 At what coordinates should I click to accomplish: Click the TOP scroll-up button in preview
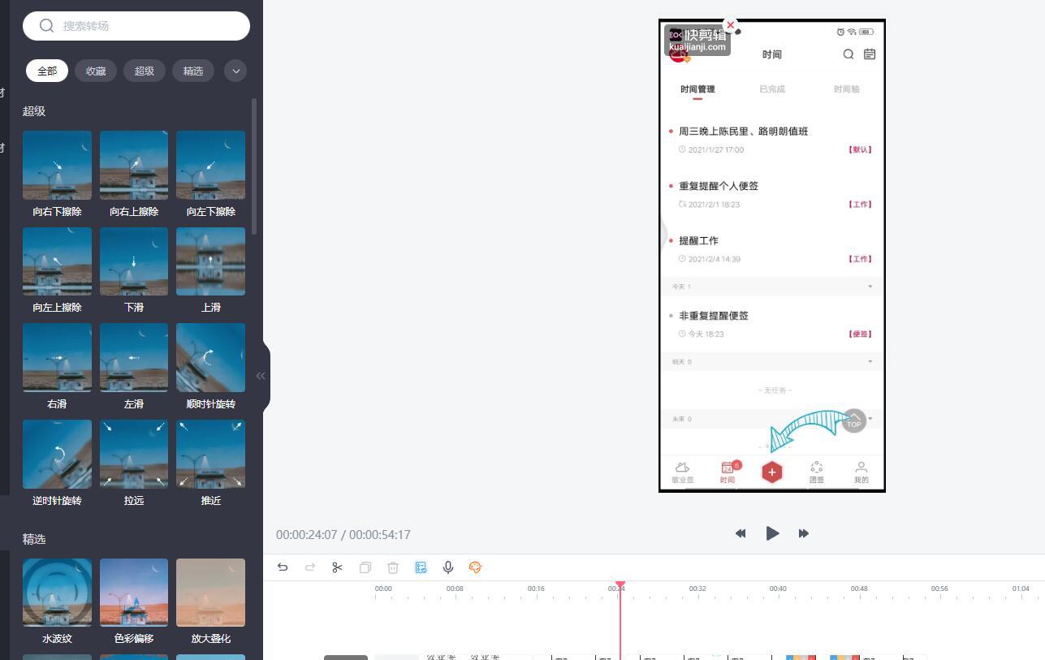point(854,421)
